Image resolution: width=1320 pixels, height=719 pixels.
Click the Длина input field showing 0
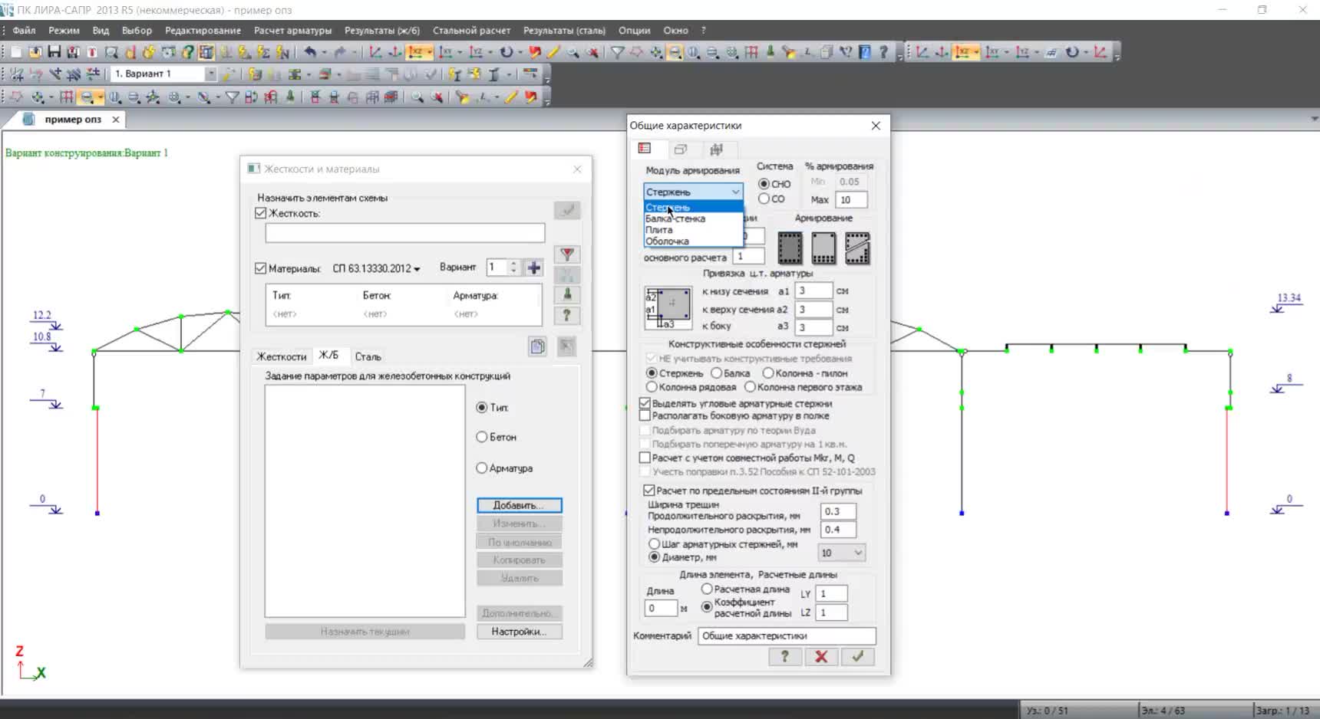(x=661, y=608)
